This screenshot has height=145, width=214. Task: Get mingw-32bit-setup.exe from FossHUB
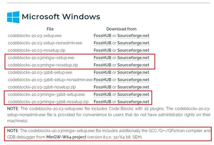click(x=103, y=94)
